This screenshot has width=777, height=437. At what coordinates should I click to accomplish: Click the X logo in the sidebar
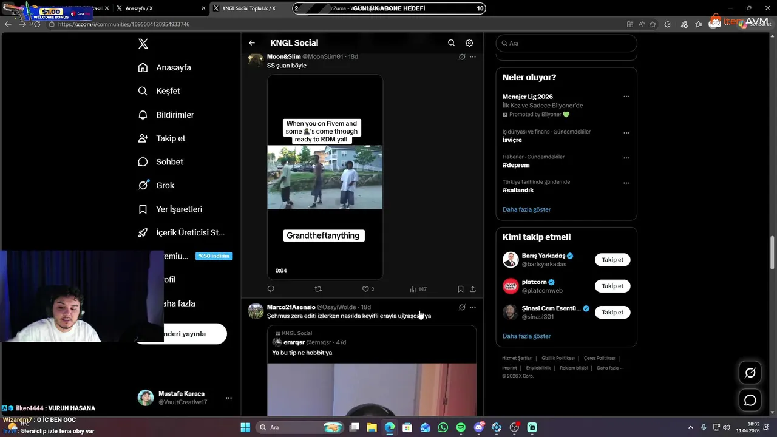coord(143,44)
